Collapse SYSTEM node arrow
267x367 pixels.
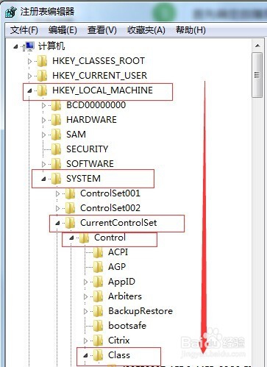tap(43, 179)
